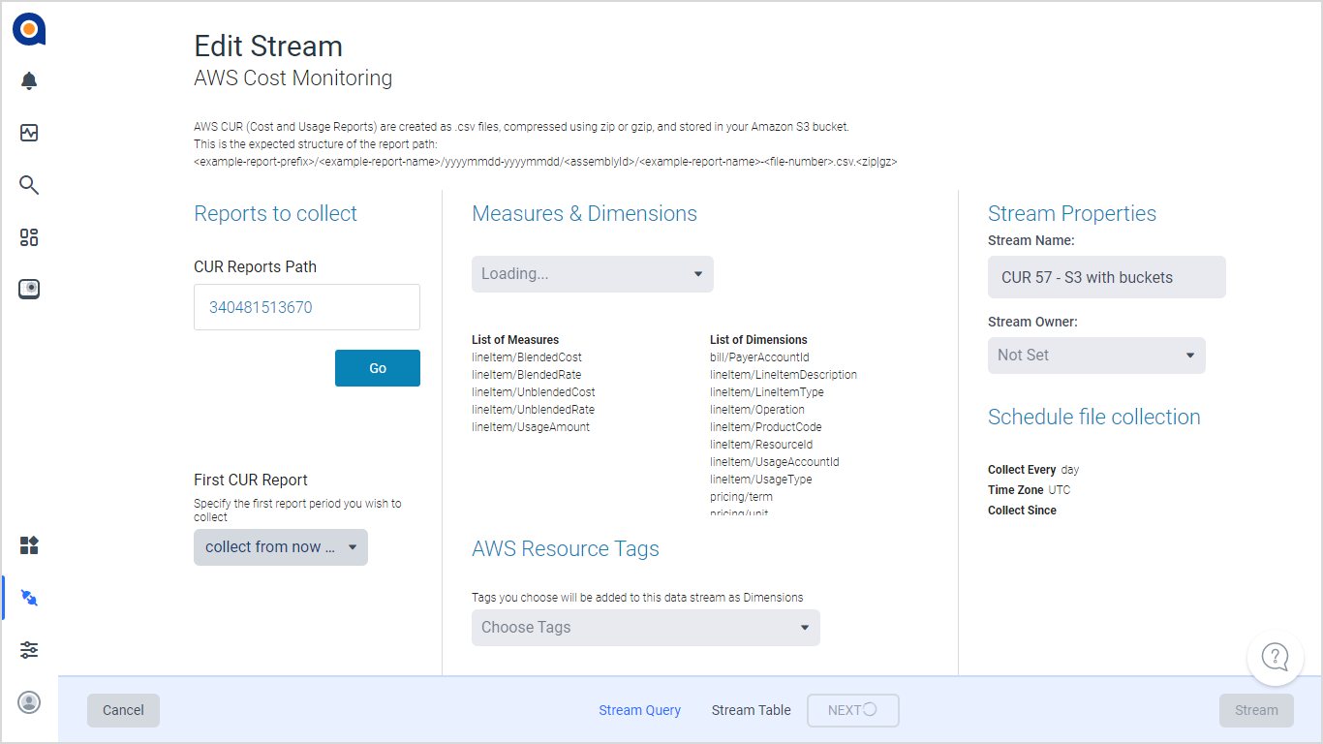Click the Schedule file collection heading
Screen dimensions: 1323x744
[x=1094, y=418]
